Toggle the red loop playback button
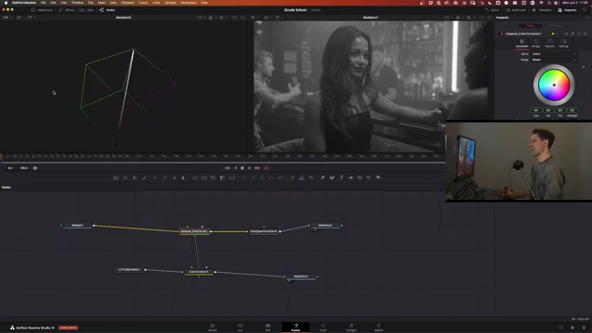The width and height of the screenshot is (592, 333). click(x=266, y=168)
